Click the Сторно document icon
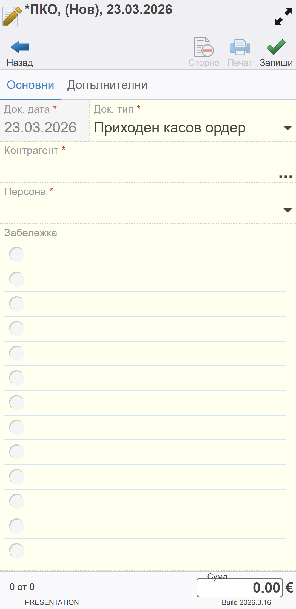Screen dimensions: 296x609 204,47
